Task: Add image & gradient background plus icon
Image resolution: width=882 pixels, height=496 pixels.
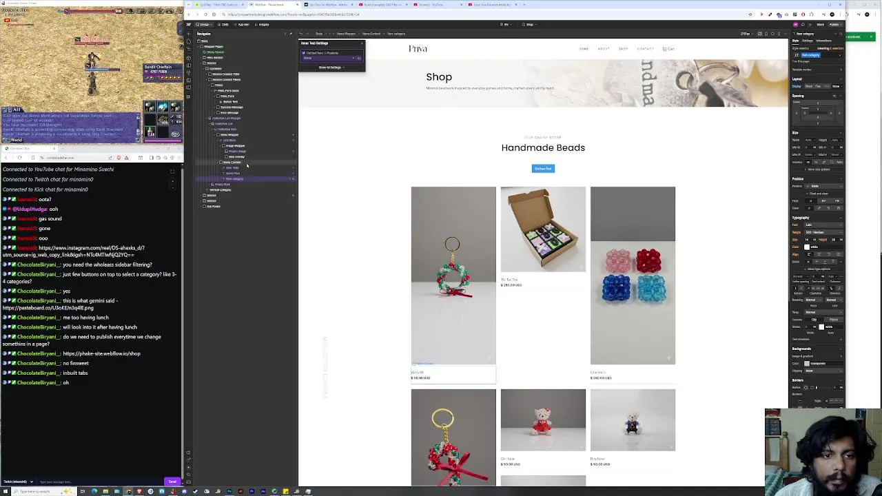Action: (x=841, y=356)
